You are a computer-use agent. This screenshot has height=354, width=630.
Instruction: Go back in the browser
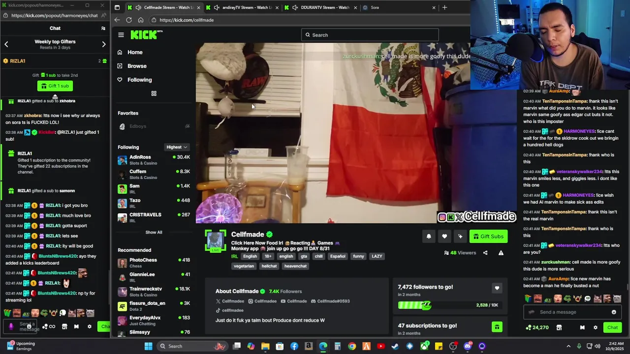point(117,20)
